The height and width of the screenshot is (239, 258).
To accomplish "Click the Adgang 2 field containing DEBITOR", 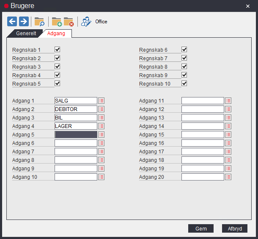I will (x=76, y=109).
